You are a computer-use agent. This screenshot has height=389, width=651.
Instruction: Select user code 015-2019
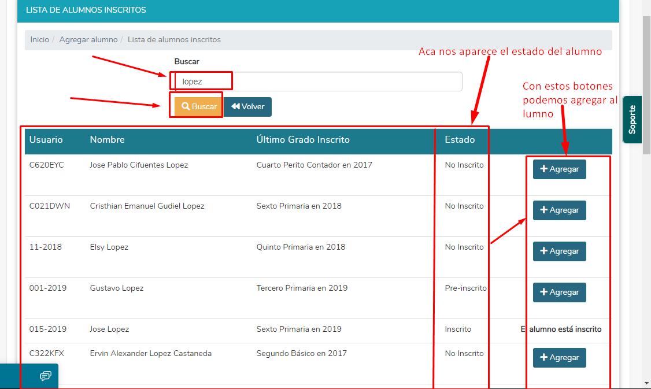[48, 329]
